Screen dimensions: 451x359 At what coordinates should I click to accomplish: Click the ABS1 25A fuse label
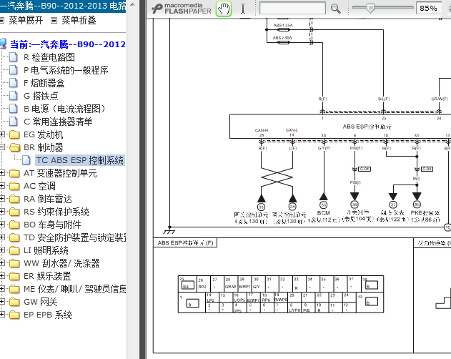(283, 25)
